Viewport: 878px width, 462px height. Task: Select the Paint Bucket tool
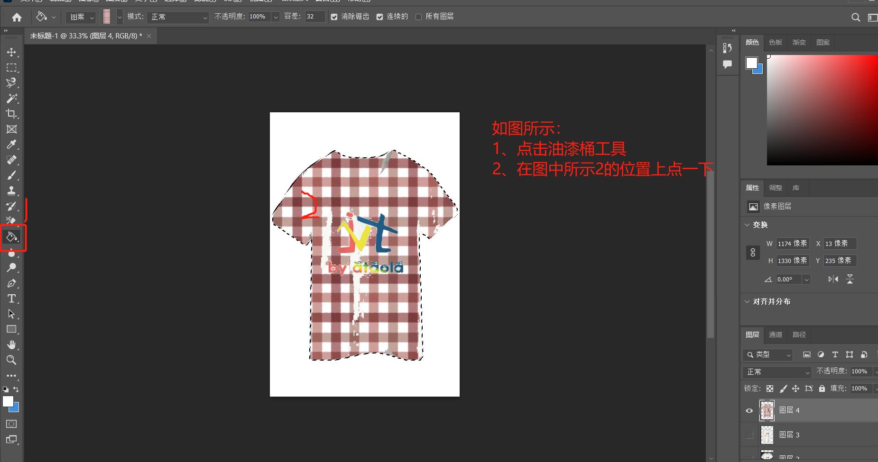[11, 236]
